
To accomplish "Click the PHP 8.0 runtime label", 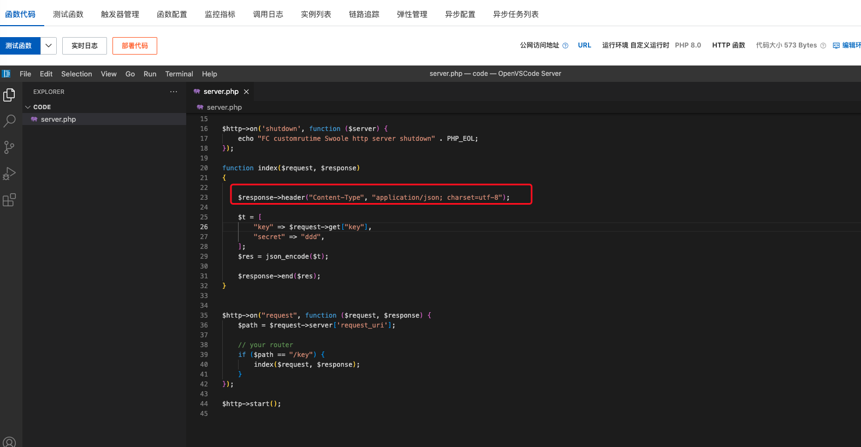I will pyautogui.click(x=688, y=45).
